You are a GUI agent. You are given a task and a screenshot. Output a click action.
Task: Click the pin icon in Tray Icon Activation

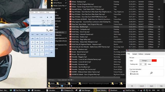151,73
